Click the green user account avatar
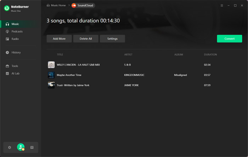 (21, 147)
